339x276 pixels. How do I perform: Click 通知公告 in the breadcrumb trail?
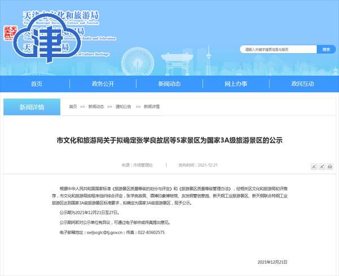123,106
